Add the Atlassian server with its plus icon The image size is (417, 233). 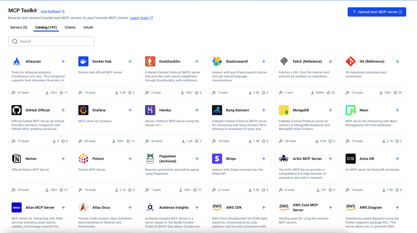[63, 61]
